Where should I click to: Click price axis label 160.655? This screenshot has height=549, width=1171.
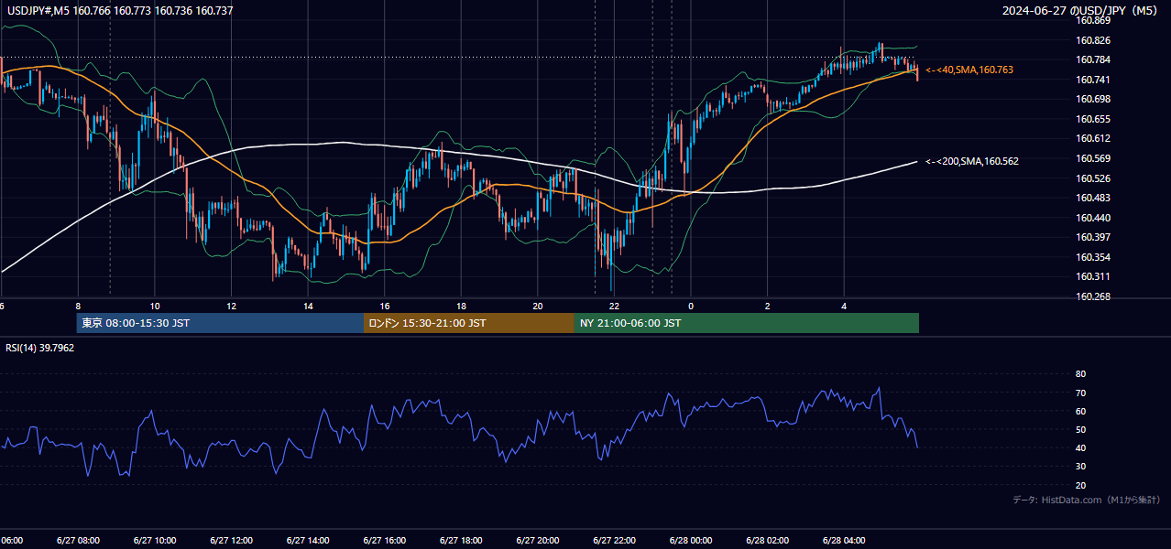[1093, 119]
